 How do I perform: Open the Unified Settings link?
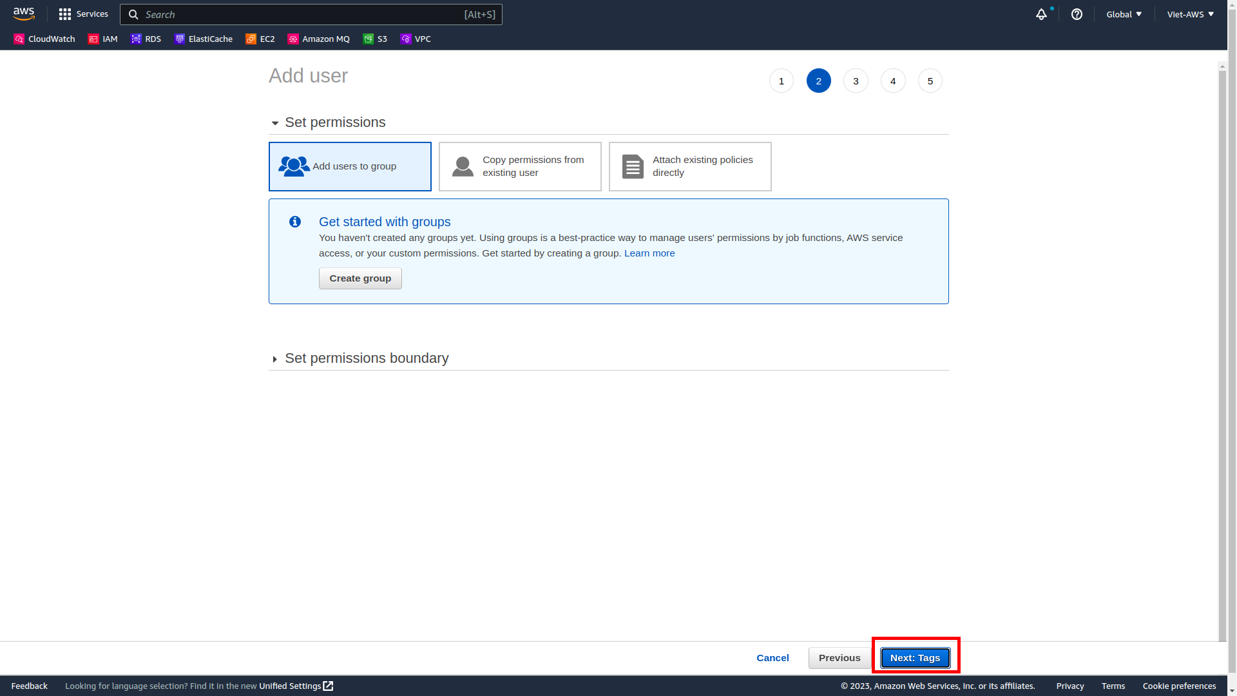pos(290,686)
